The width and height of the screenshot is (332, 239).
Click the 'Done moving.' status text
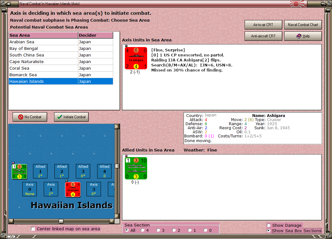198,141
